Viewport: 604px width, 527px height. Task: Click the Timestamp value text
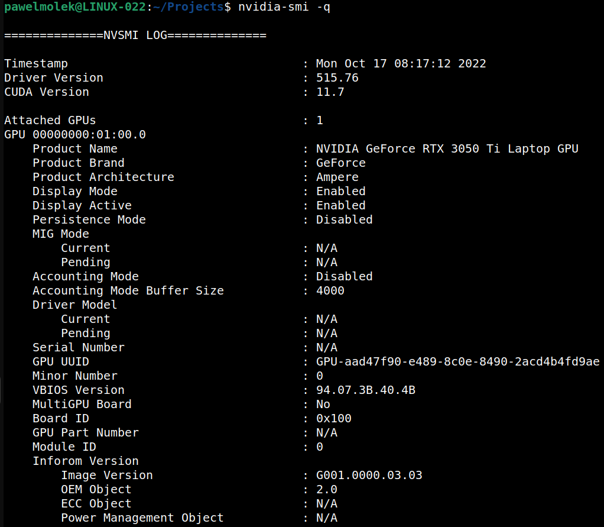point(402,63)
